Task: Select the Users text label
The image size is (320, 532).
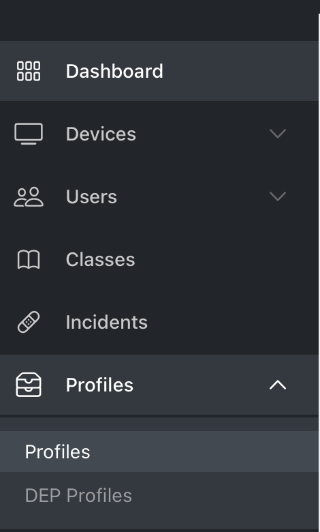Action: pyautogui.click(x=91, y=196)
